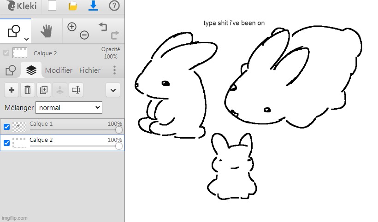Open the Mélanger blend mode dropdown

pos(69,108)
